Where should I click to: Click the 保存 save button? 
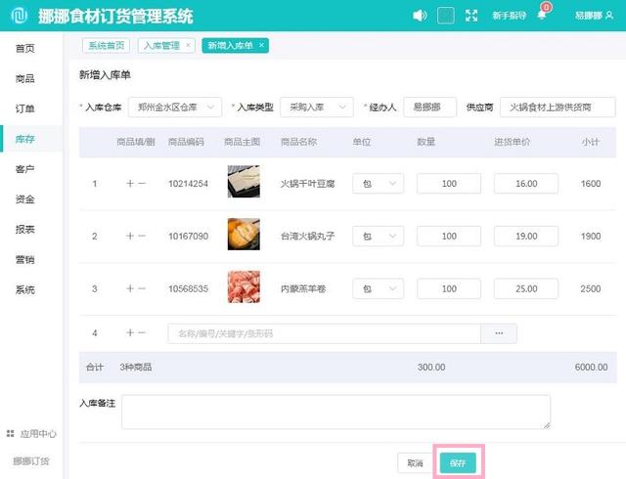[458, 463]
